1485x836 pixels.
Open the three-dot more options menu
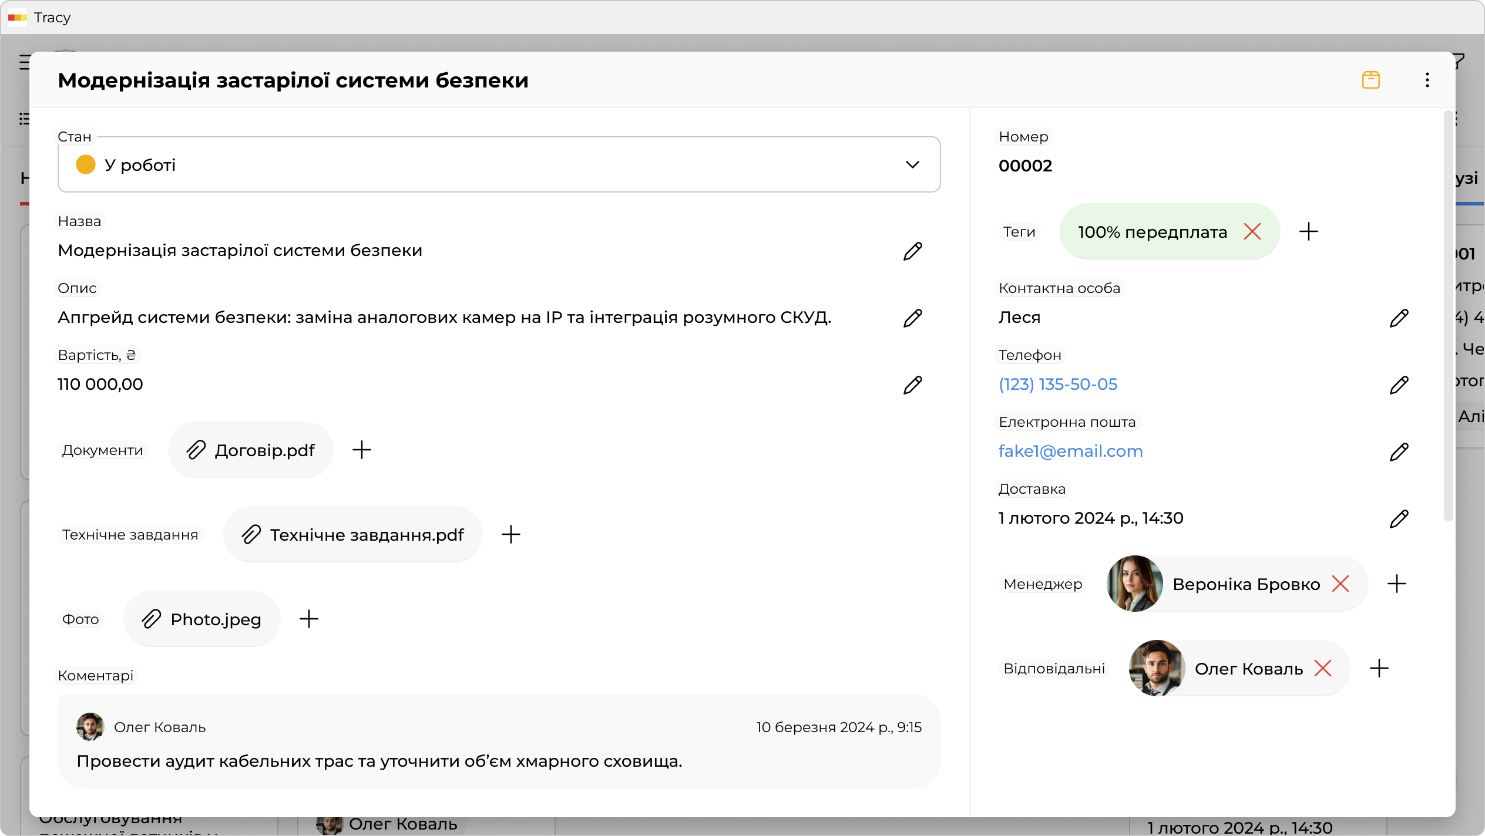pos(1427,80)
